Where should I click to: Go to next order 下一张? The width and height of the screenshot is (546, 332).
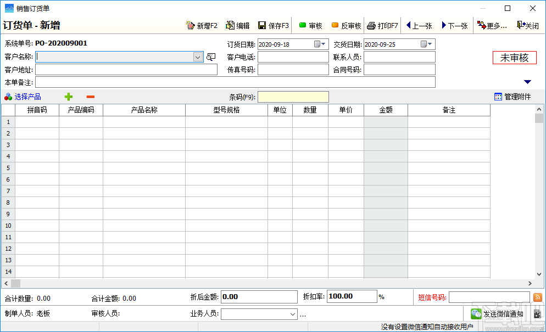(454, 25)
